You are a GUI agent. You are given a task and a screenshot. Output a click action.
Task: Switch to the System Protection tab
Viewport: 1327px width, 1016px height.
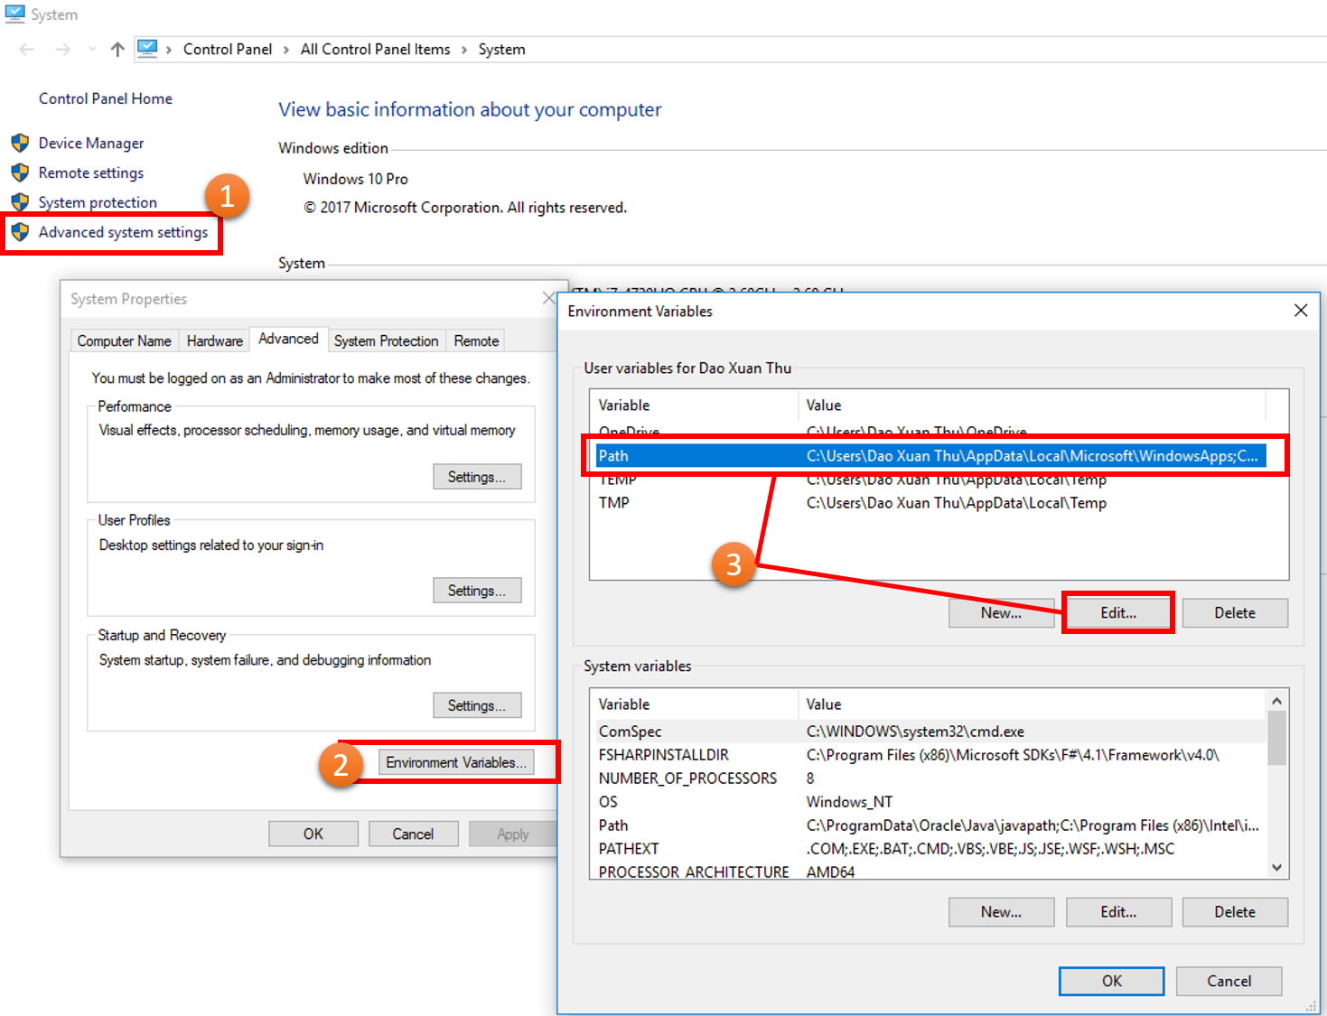click(386, 340)
